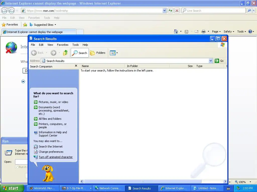Click IE Print icon
Screen dimensions: 257x192
coord(203,31)
